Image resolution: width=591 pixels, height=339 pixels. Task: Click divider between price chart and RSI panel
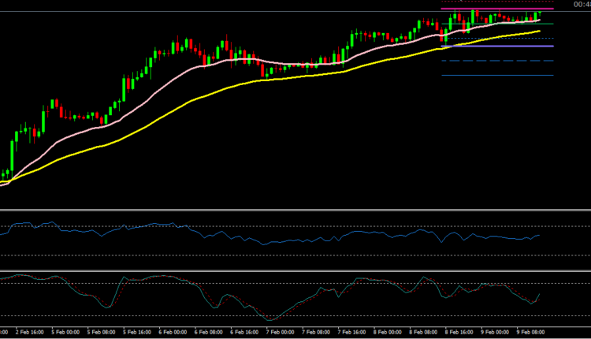(x=295, y=210)
